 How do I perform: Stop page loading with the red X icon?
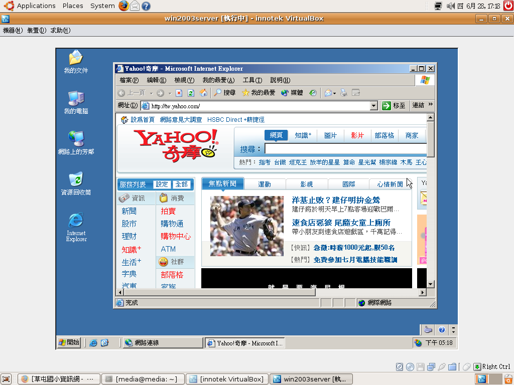pyautogui.click(x=179, y=93)
